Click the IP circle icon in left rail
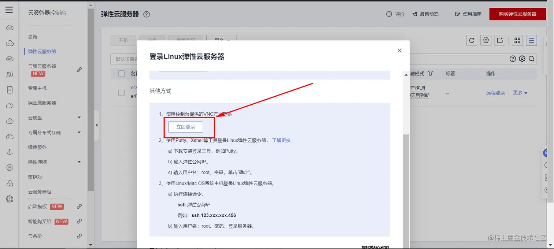 (x=10, y=168)
